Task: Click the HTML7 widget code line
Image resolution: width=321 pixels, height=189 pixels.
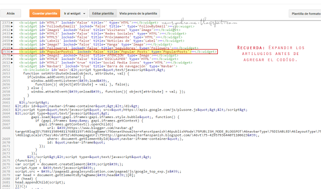Action: [x=89, y=22]
